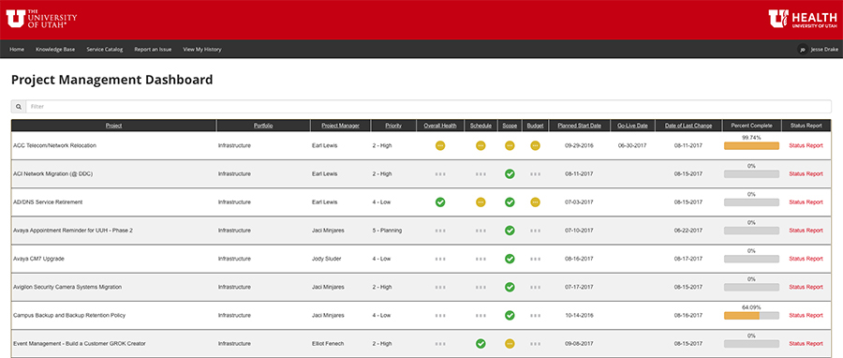Click Jesse Drake's avatar icon

click(x=802, y=50)
